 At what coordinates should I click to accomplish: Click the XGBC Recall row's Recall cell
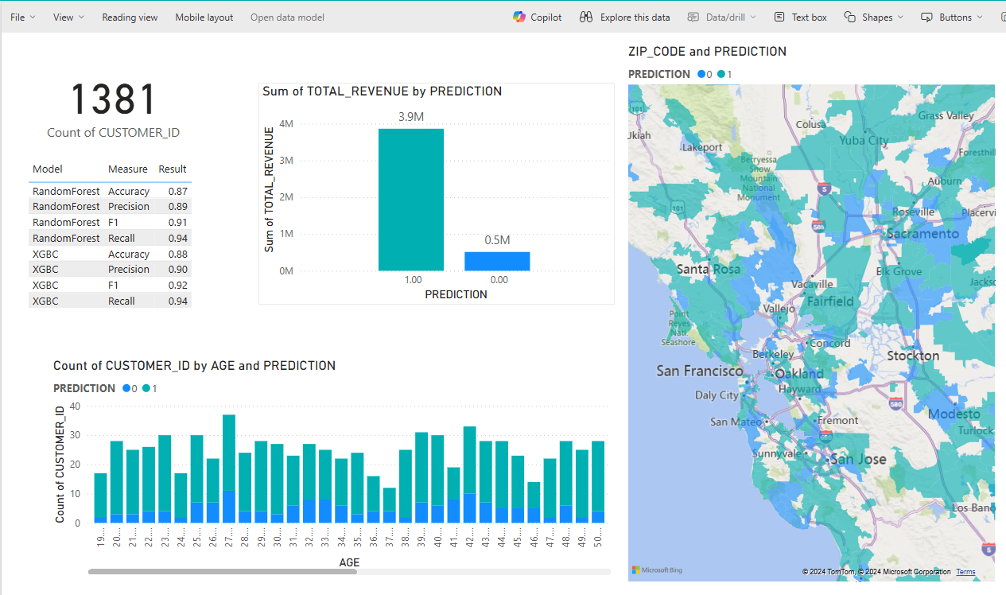pos(122,301)
